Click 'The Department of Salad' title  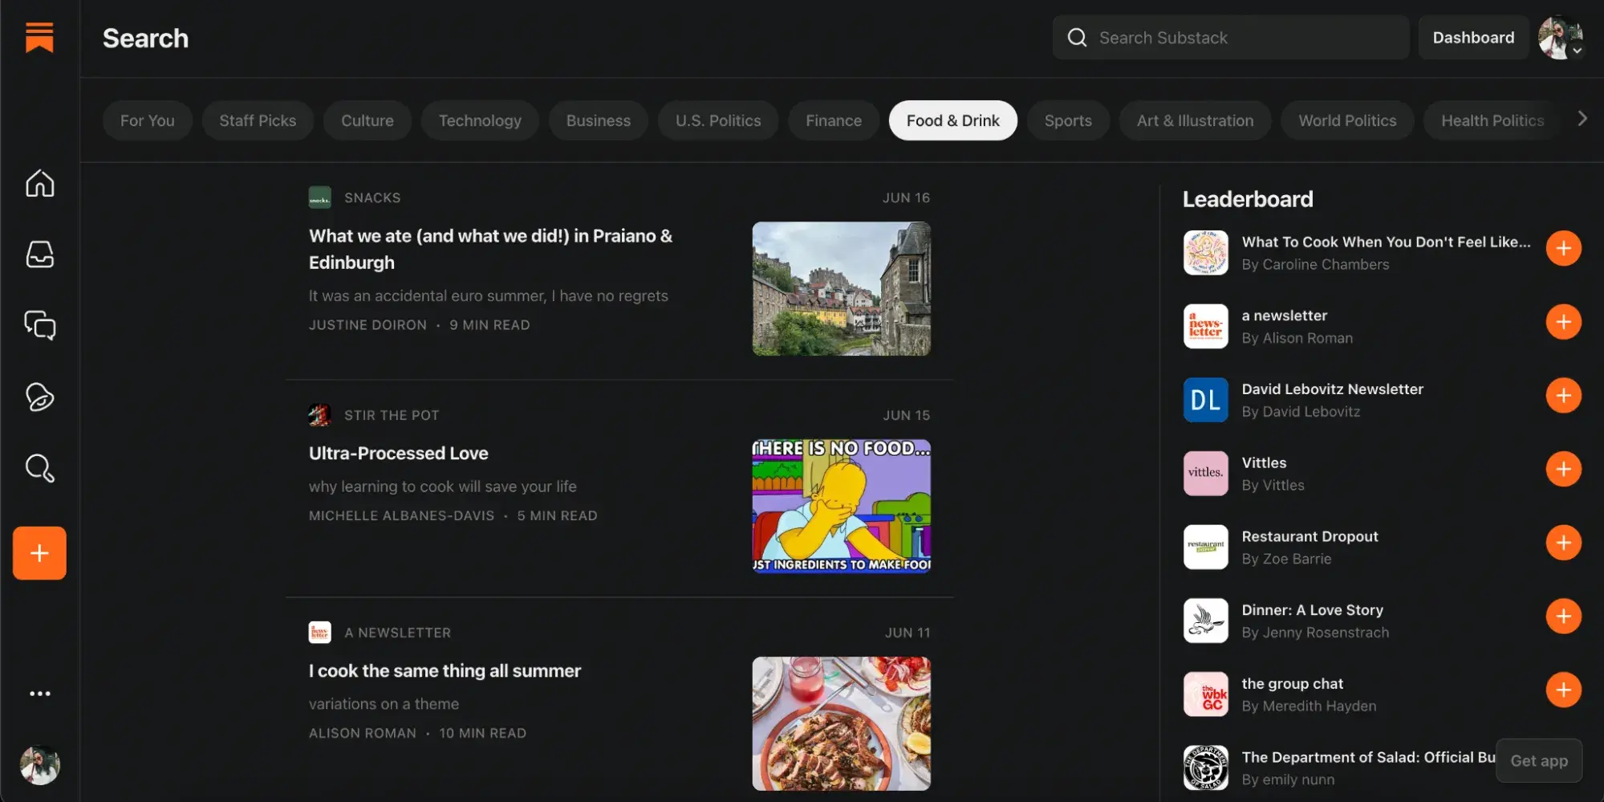pyautogui.click(x=1368, y=757)
